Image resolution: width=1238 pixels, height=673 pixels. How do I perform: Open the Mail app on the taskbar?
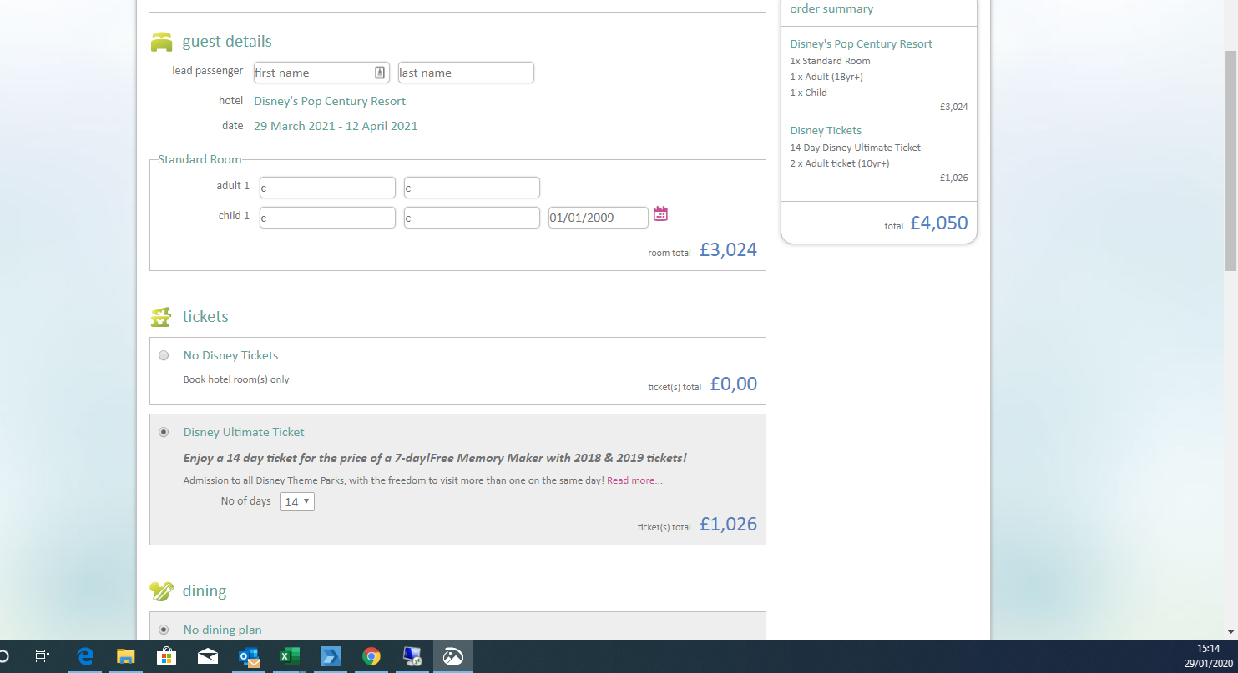[207, 656]
